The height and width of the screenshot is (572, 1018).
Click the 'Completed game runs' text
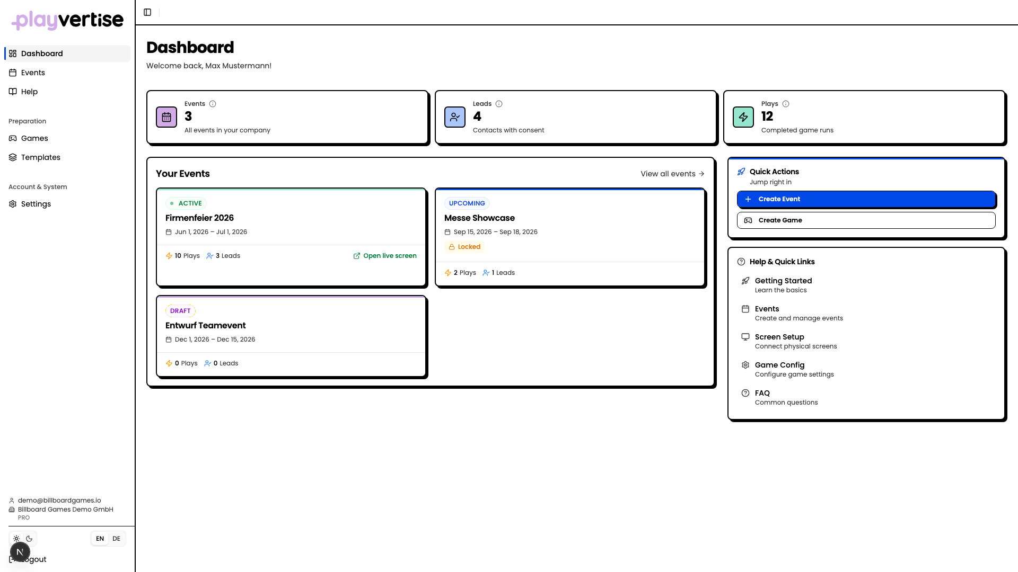[x=797, y=130]
